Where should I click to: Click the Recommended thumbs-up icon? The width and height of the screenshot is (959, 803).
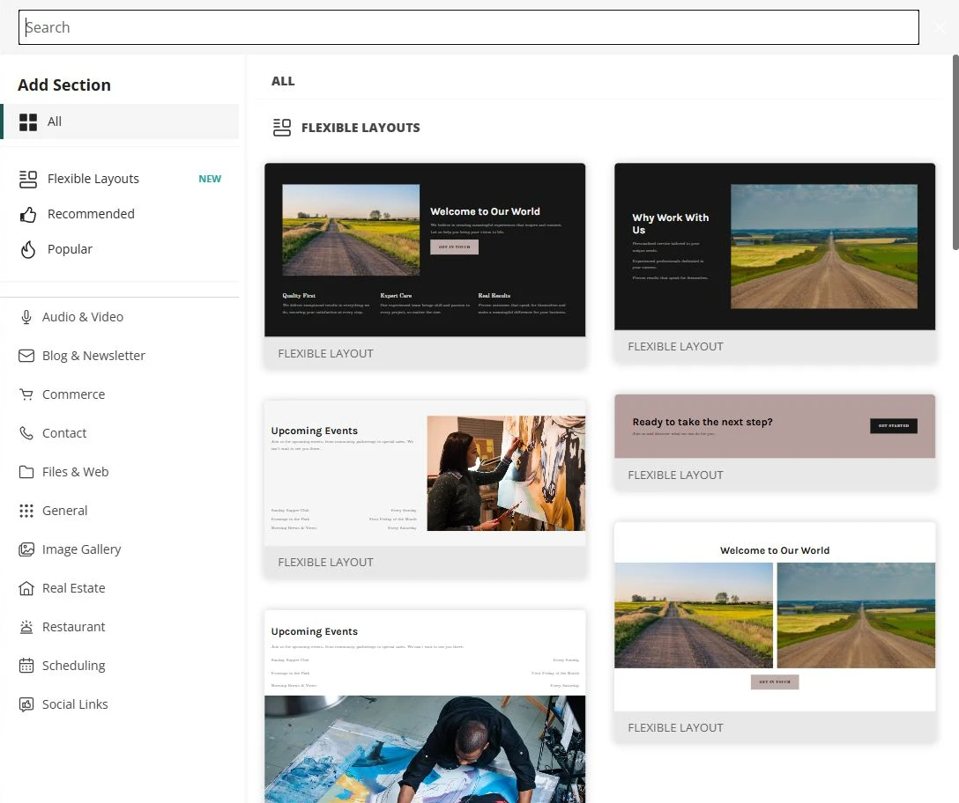(28, 214)
